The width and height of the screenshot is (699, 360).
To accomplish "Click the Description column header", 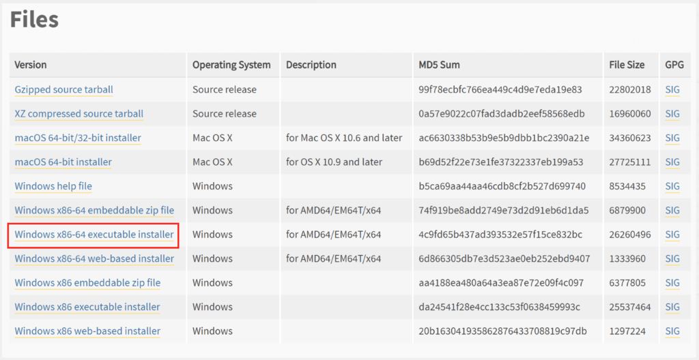I will point(311,65).
